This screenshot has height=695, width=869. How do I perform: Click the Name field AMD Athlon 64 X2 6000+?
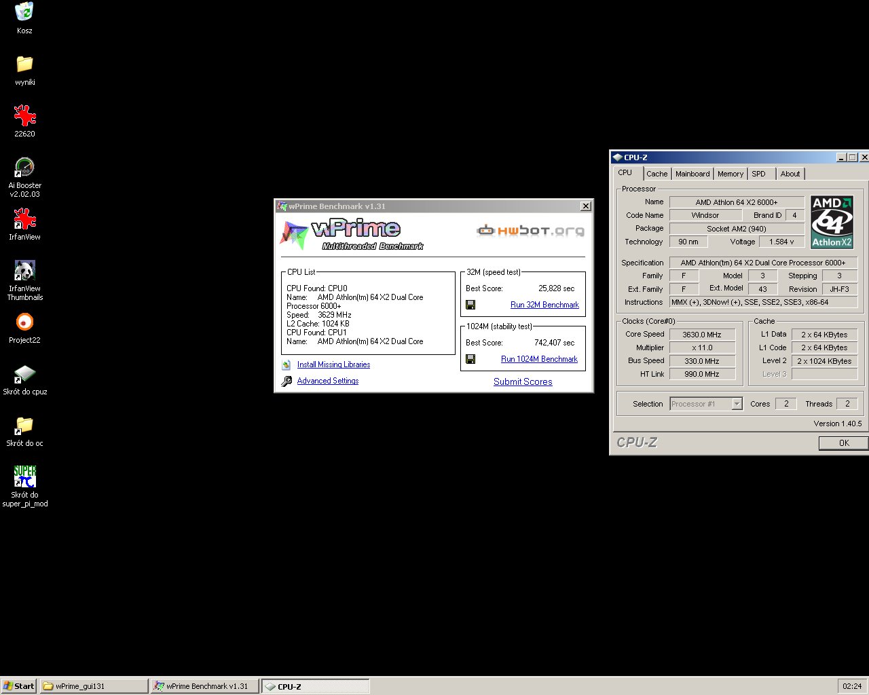[737, 202]
